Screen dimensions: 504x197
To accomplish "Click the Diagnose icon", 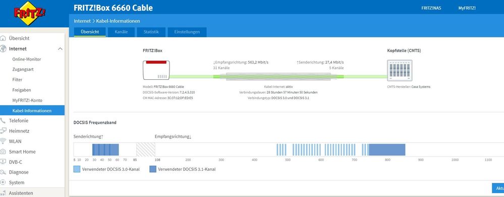I will pyautogui.click(x=3, y=172).
